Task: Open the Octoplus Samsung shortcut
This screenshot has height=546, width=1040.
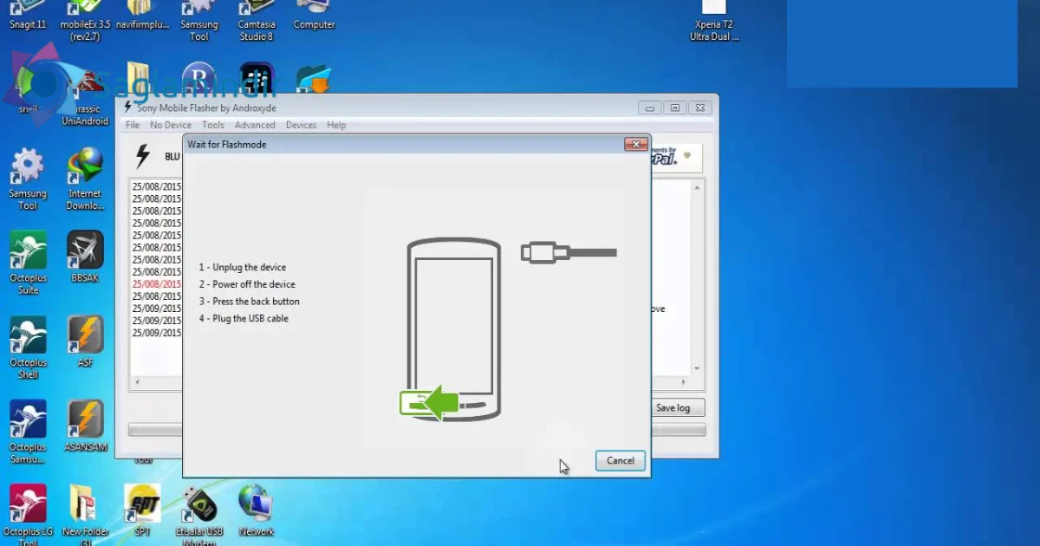Action: 28,432
